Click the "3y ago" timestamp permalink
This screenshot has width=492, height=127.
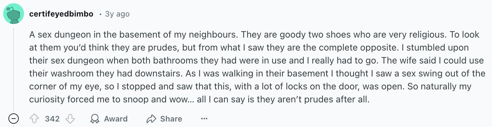point(117,14)
